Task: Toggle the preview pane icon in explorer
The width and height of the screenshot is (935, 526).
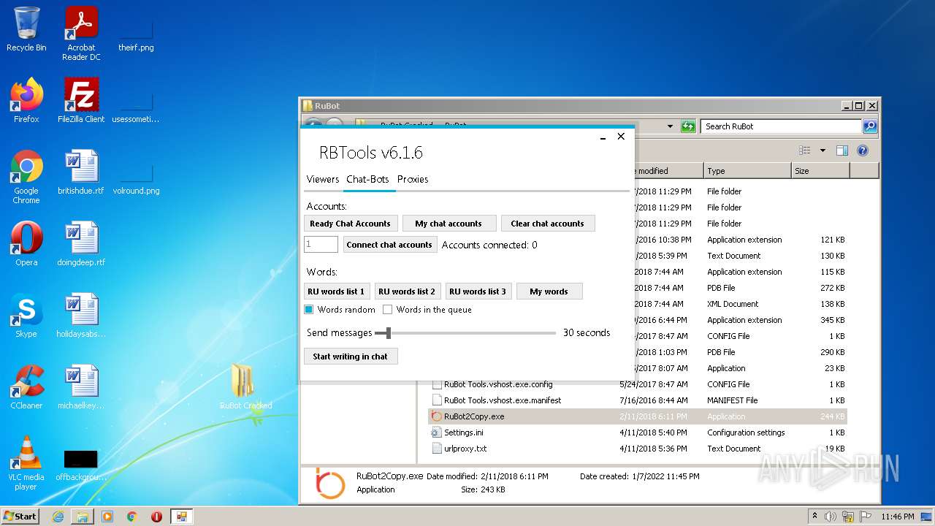Action: [842, 150]
